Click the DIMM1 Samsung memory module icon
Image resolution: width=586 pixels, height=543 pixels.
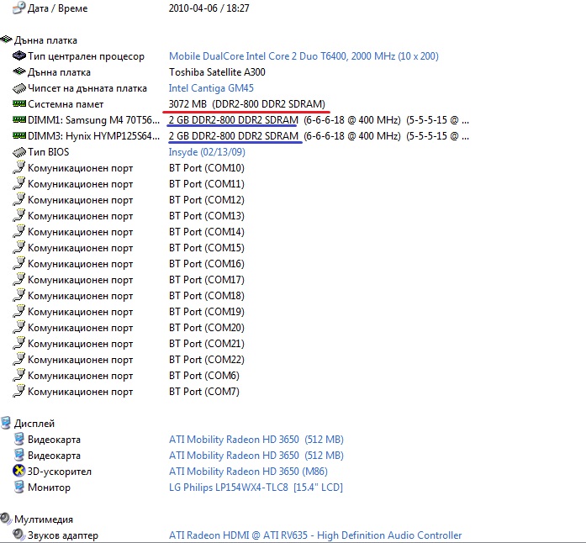pos(19,120)
